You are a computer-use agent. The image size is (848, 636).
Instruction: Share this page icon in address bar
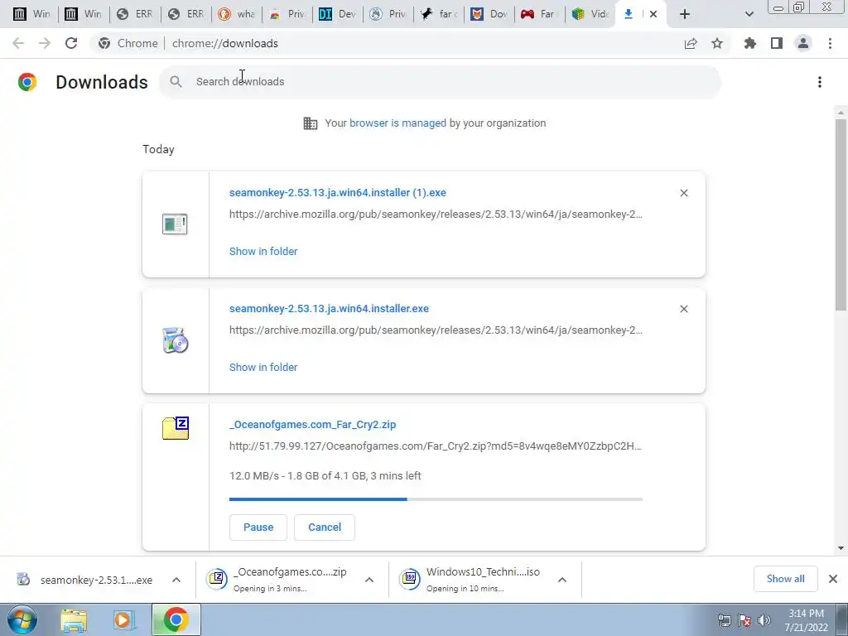(x=691, y=44)
